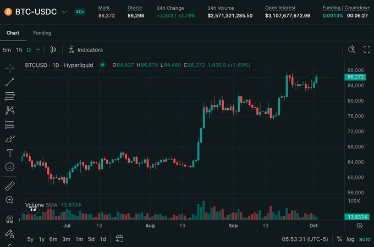Image resolution: width=374 pixels, height=247 pixels.
Task: Set chart range to 5y
Action: 30,239
